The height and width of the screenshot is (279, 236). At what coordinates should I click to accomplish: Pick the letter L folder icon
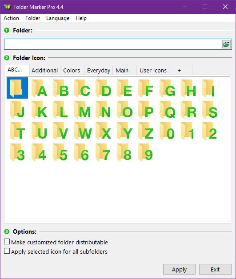pos(60,109)
